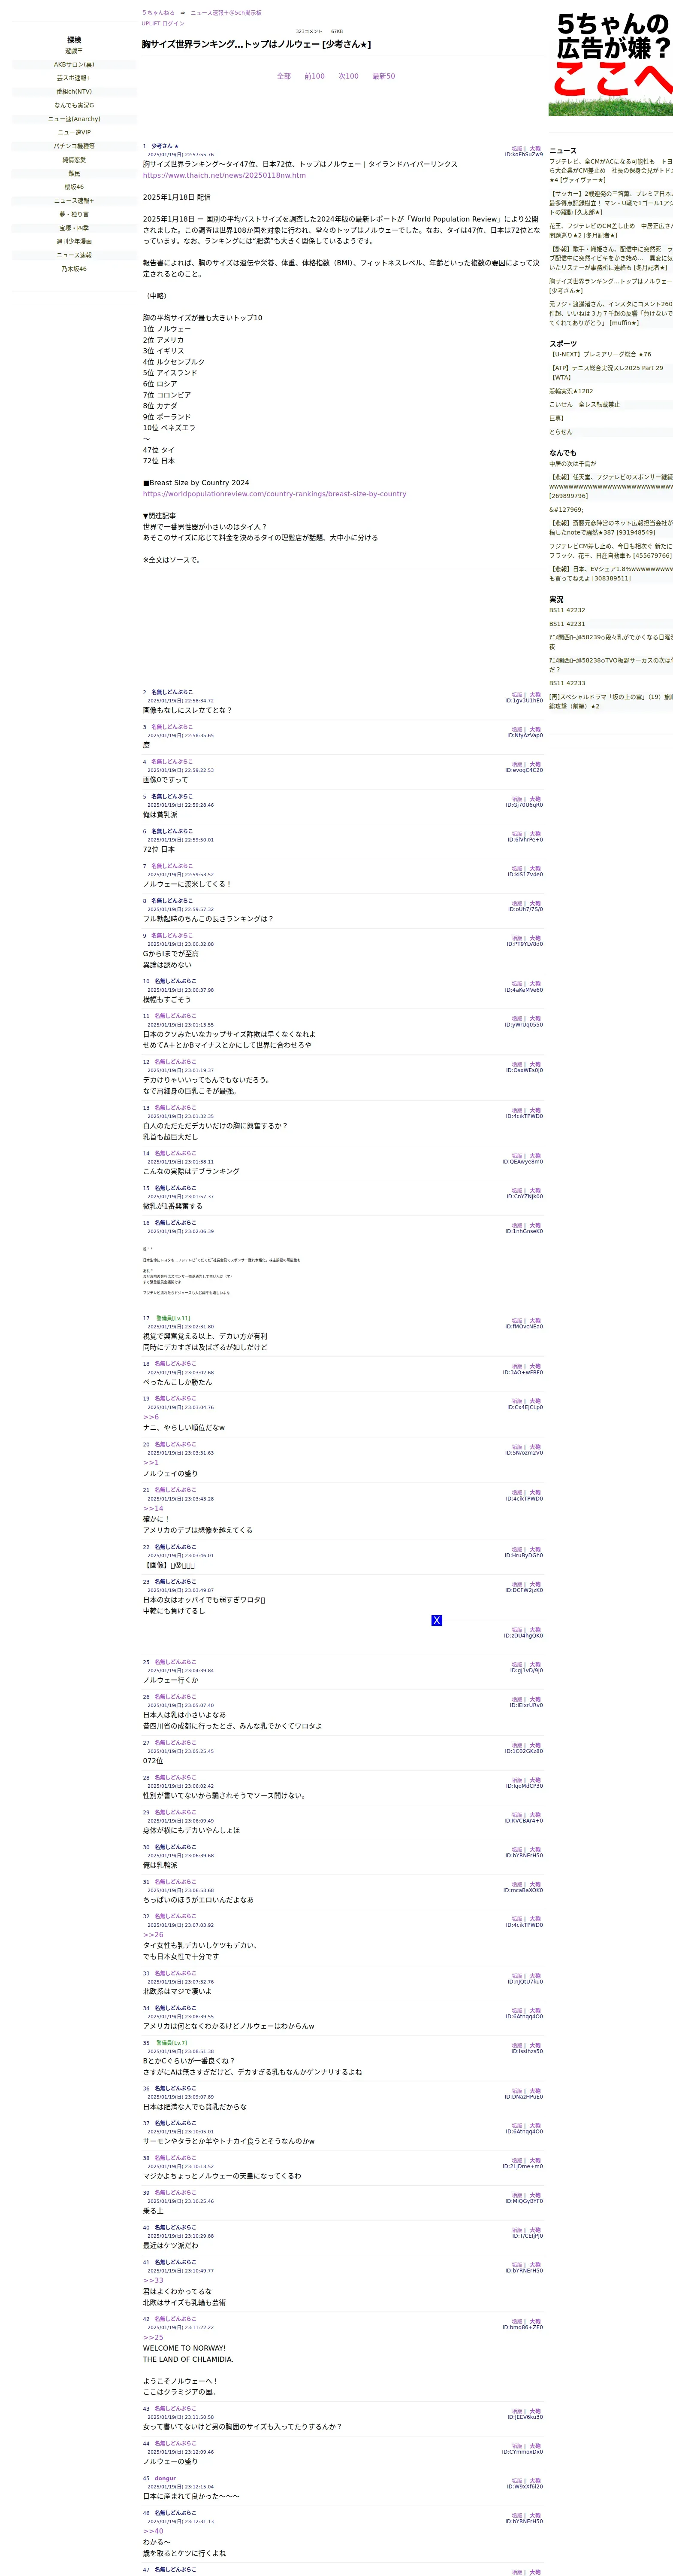673x2576 pixels.
Task: Select the 次100 navigation link
Action: tap(348, 76)
